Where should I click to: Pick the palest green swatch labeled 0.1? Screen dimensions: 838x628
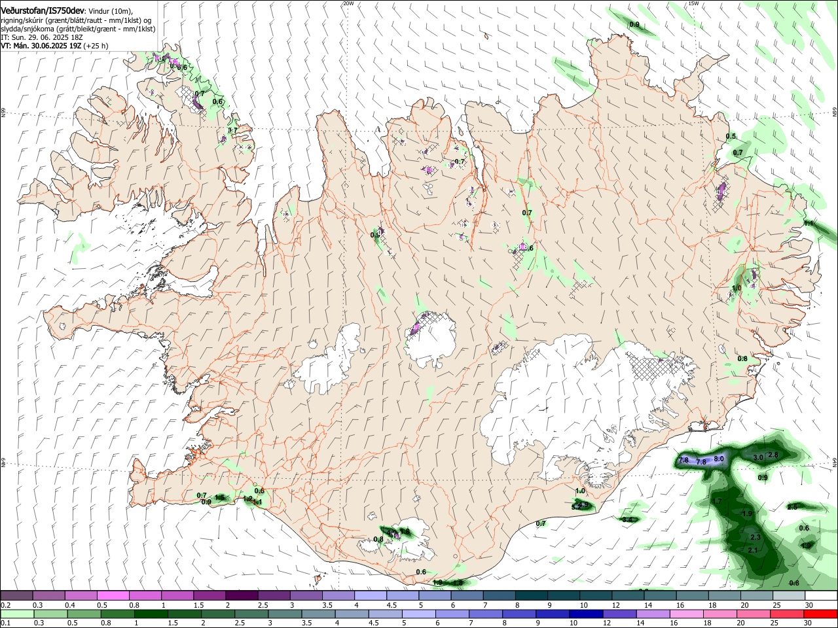(x=17, y=614)
